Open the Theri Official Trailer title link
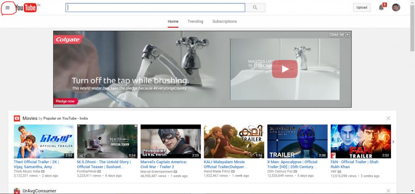This screenshot has height=194, width=415. pos(36,164)
